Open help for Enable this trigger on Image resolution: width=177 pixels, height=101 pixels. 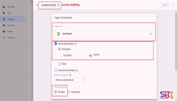[x=70, y=75]
